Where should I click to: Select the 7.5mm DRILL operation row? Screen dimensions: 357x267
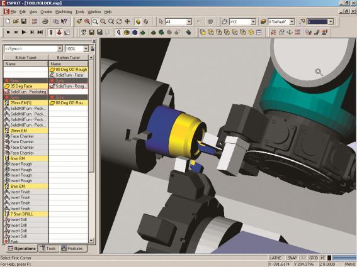26,214
